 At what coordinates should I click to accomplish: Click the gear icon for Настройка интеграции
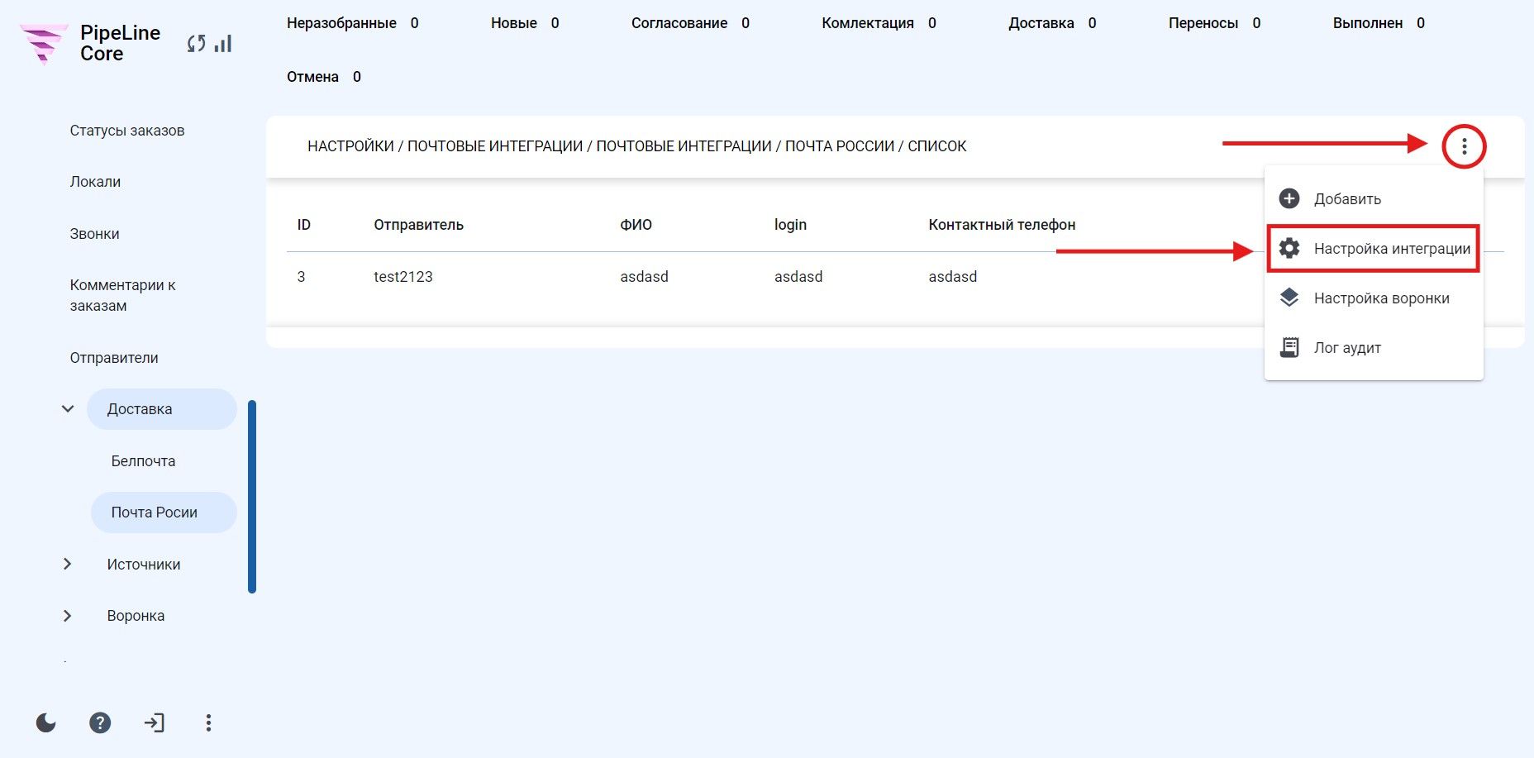(1289, 248)
